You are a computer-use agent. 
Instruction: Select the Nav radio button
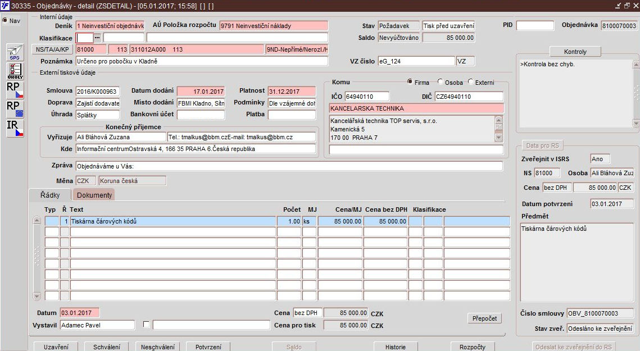coord(4,20)
